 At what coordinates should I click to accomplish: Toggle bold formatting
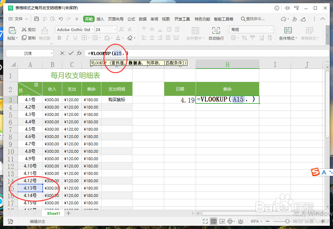[x=59, y=37]
